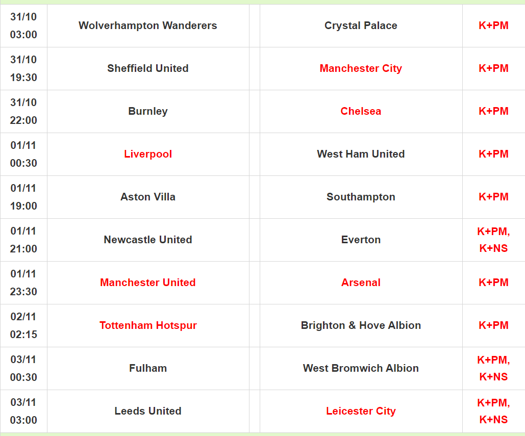This screenshot has width=525, height=436.
Task: Open the Sheffield United team entry
Action: pos(148,68)
